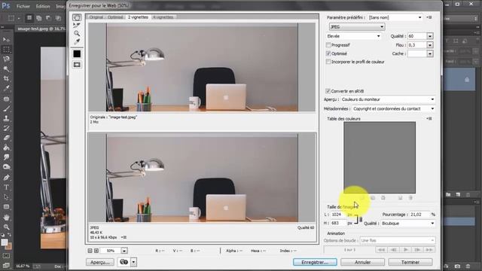Open the Métadonnées dropdown

coord(394,108)
